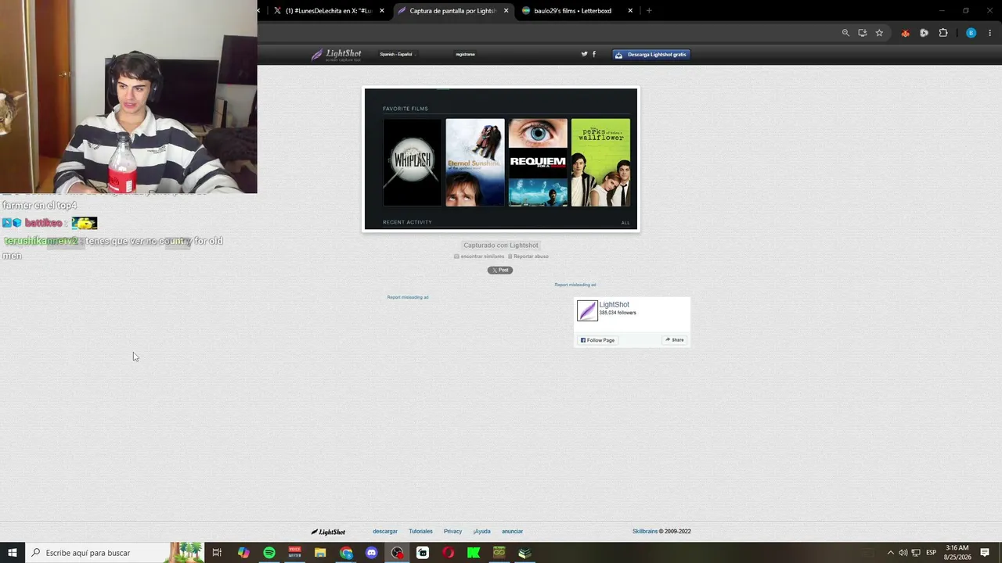
Task: Open the volume icon in system tray
Action: (x=903, y=553)
